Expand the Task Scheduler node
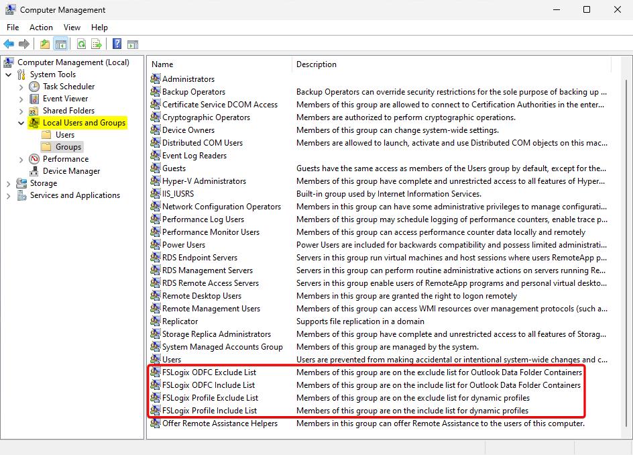 click(x=21, y=87)
